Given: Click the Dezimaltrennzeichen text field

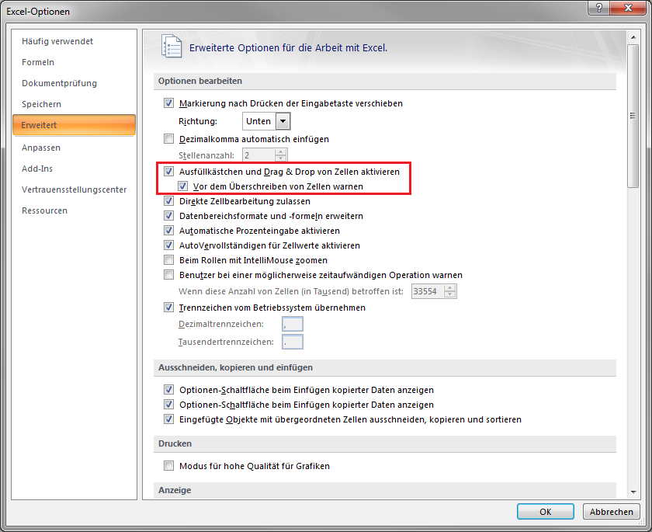Looking at the screenshot, I should click(293, 324).
